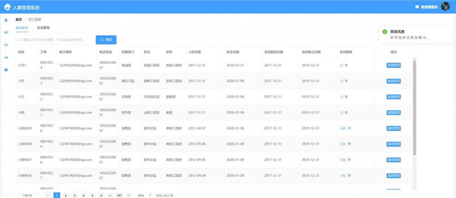Open the money icon in sidebar

point(6,45)
